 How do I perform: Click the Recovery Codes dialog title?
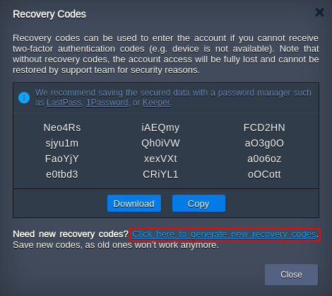click(49, 14)
